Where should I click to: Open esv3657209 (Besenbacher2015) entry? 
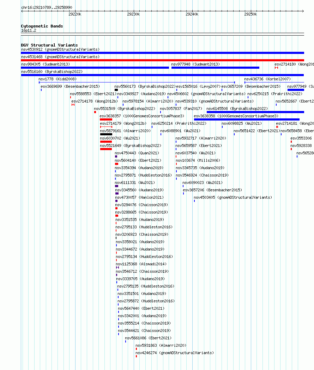tap(251, 86)
